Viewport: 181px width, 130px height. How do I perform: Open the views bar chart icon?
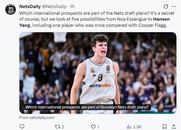pos(129,126)
